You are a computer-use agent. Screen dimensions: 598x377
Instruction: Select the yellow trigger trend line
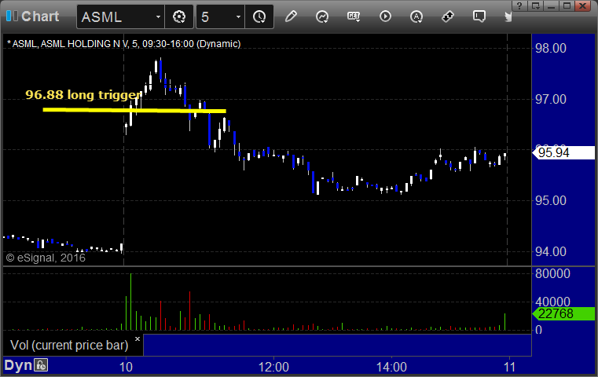click(134, 111)
